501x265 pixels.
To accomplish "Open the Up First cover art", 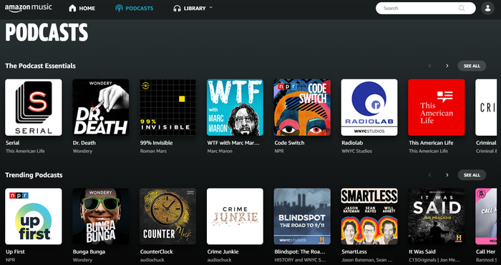I will click(x=34, y=216).
